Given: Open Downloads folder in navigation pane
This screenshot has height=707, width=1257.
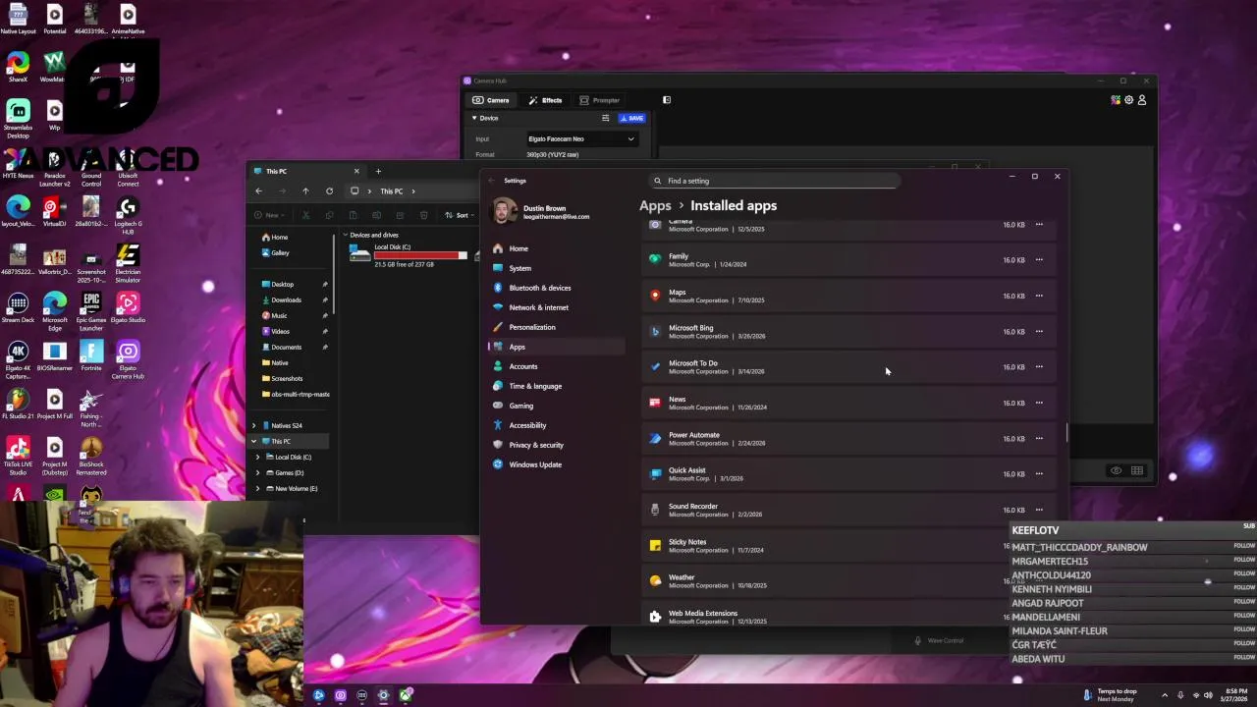Looking at the screenshot, I should click(287, 299).
